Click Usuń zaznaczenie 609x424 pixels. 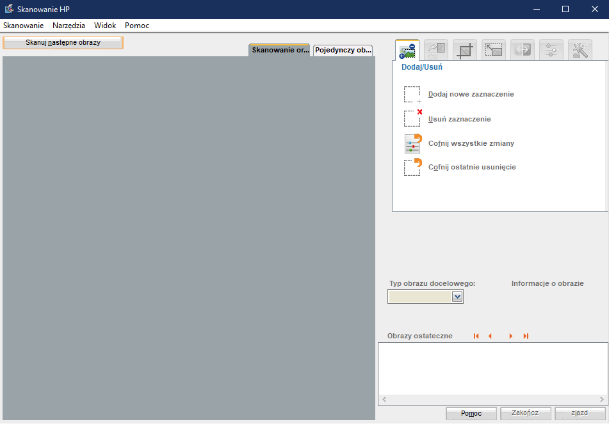pyautogui.click(x=460, y=118)
